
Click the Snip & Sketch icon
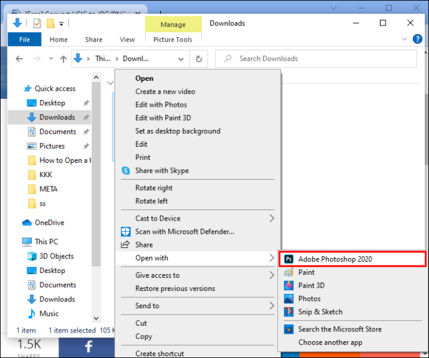click(x=288, y=312)
